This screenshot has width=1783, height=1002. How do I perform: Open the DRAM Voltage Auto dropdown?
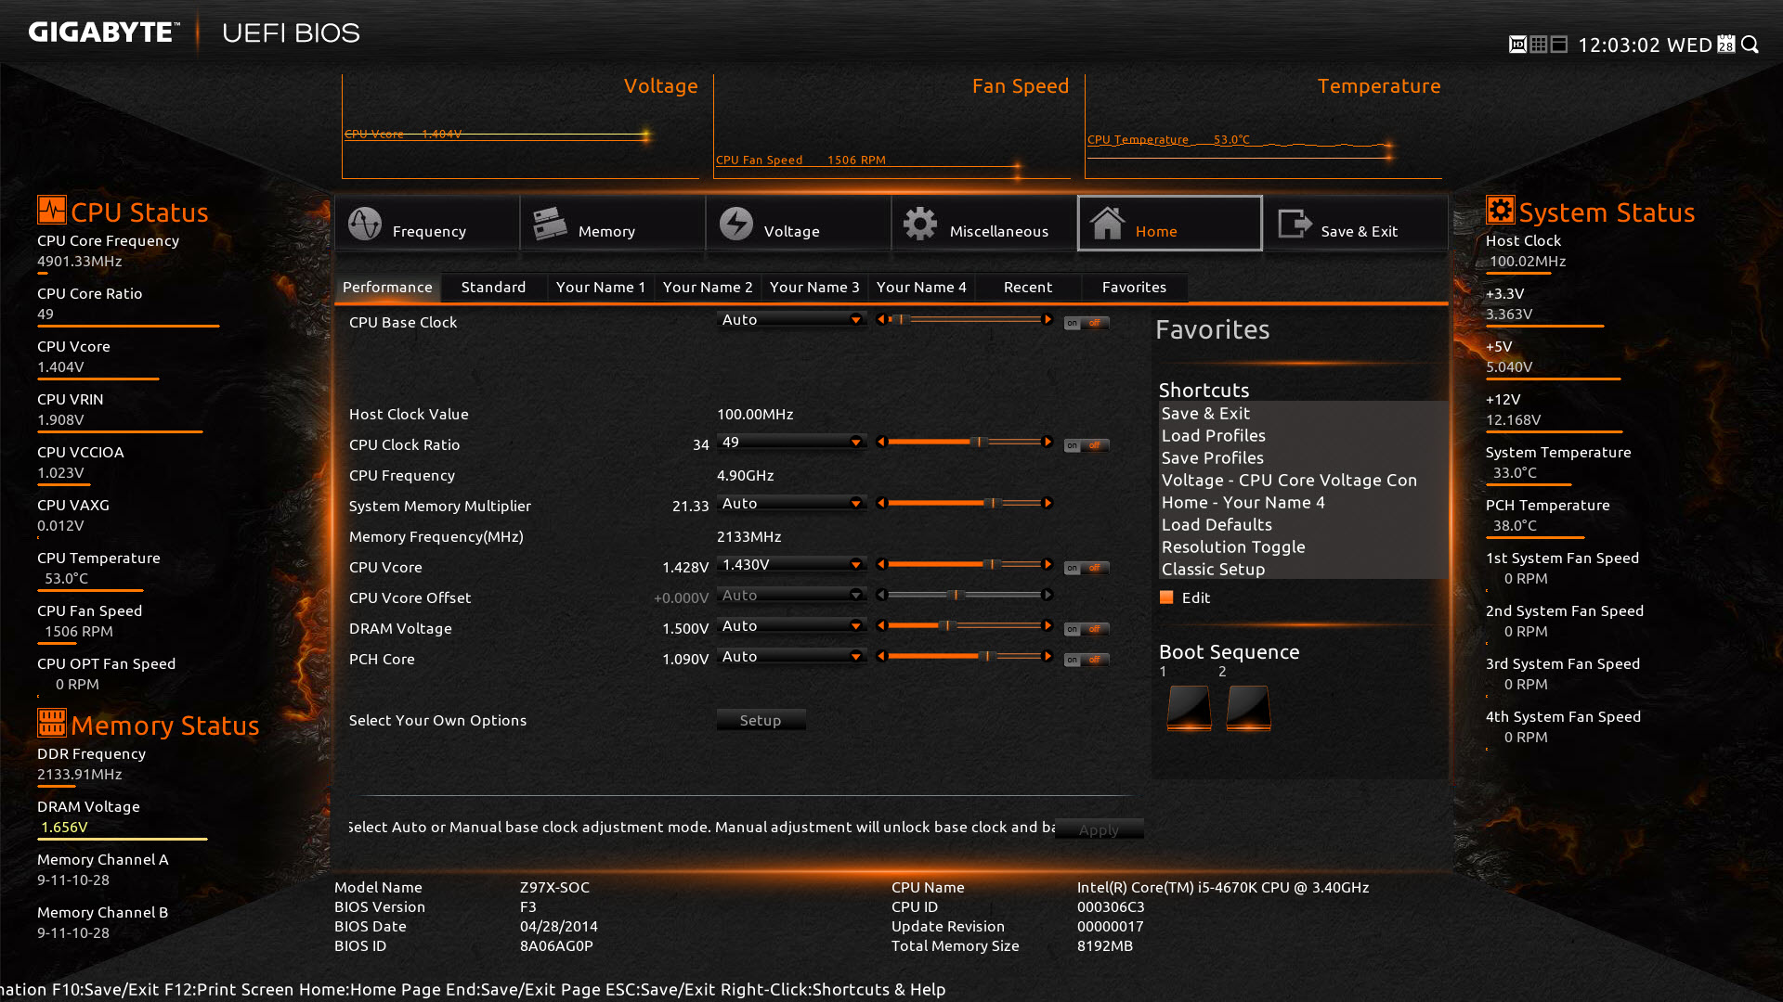[791, 625]
